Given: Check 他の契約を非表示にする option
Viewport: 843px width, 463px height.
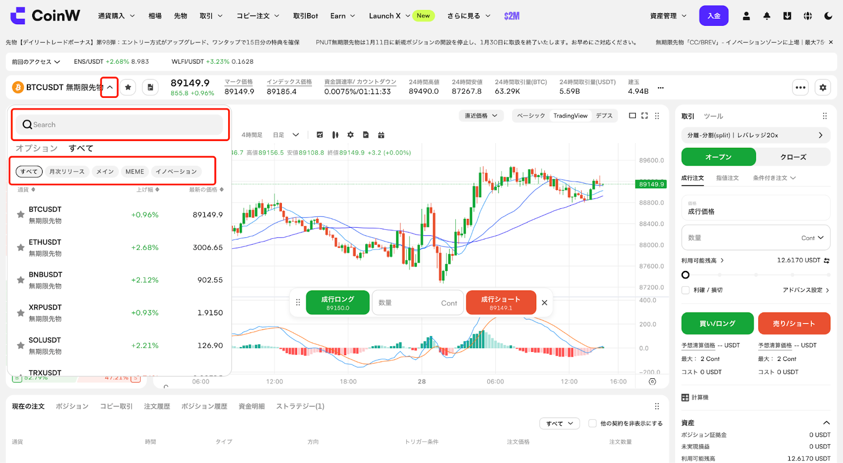Looking at the screenshot, I should [x=593, y=424].
